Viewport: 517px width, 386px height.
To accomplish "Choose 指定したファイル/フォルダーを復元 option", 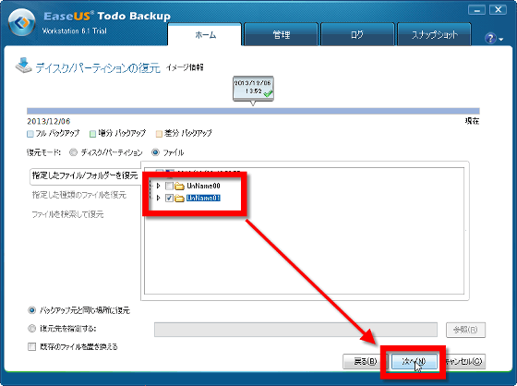I will [x=85, y=175].
